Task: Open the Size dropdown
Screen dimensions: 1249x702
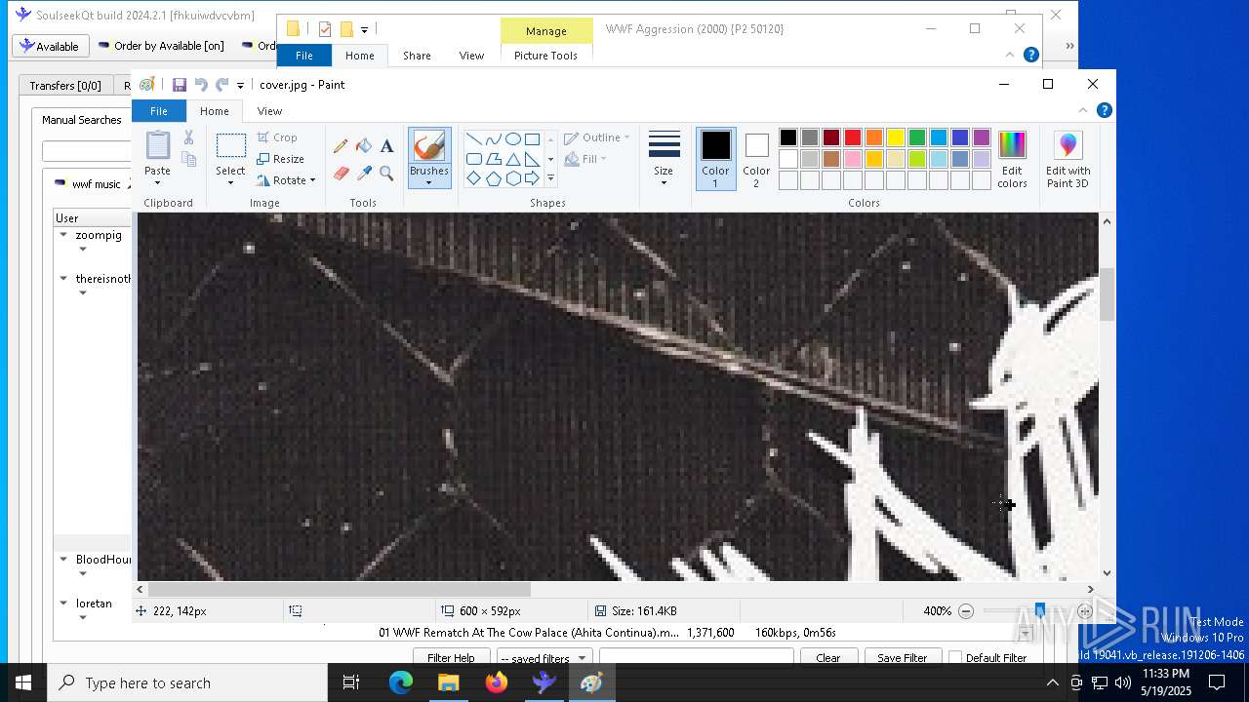Action: [x=664, y=159]
